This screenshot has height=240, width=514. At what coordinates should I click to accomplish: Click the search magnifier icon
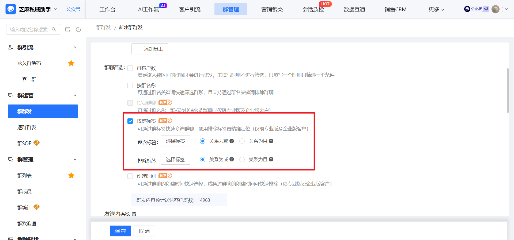point(54,29)
